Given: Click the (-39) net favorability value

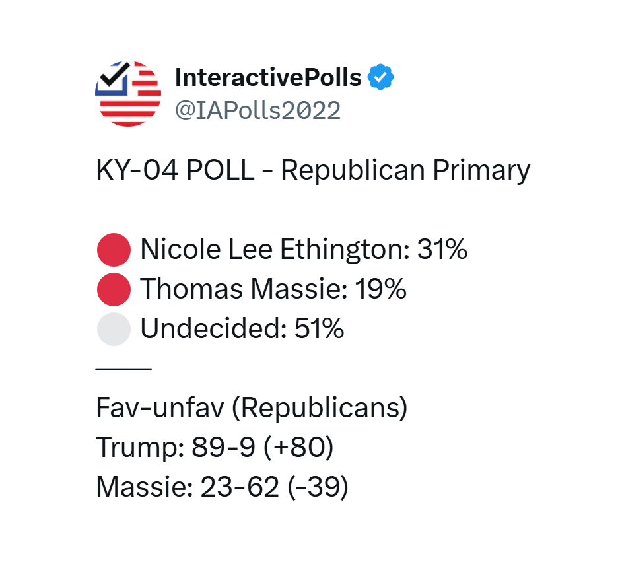Looking at the screenshot, I should click(318, 487).
